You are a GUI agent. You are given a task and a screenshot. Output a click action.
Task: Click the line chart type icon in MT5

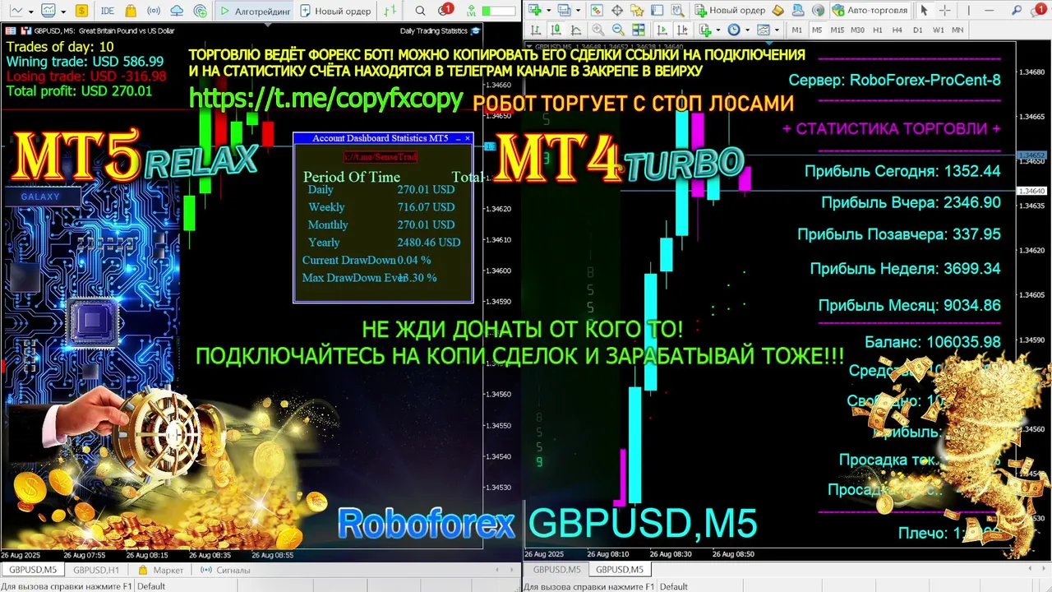16,11
